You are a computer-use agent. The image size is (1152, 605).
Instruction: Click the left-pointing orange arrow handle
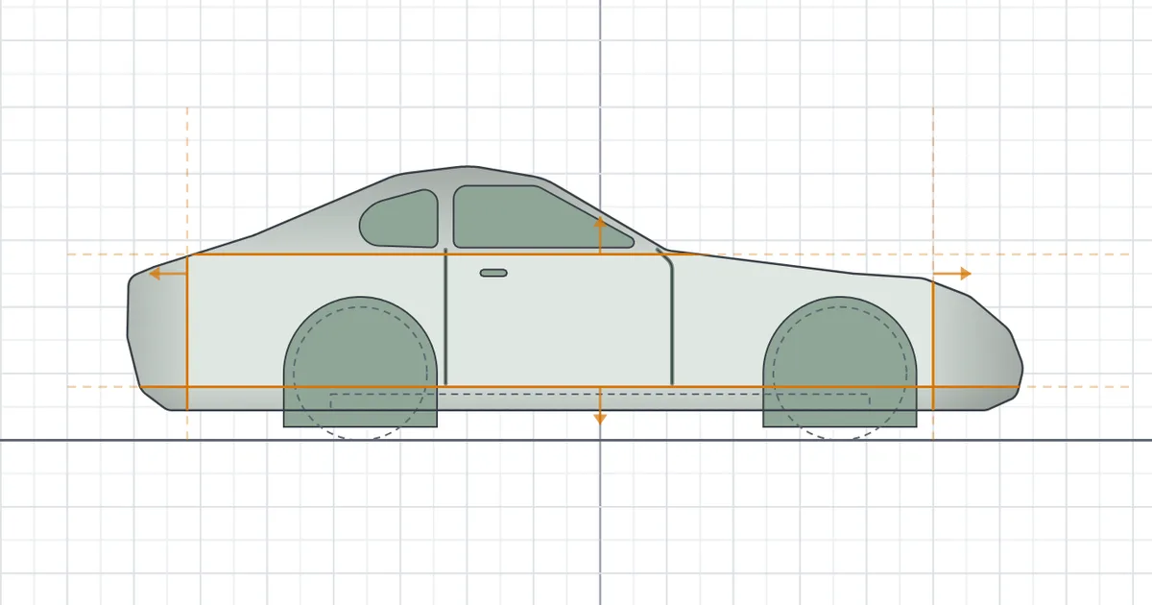click(168, 274)
